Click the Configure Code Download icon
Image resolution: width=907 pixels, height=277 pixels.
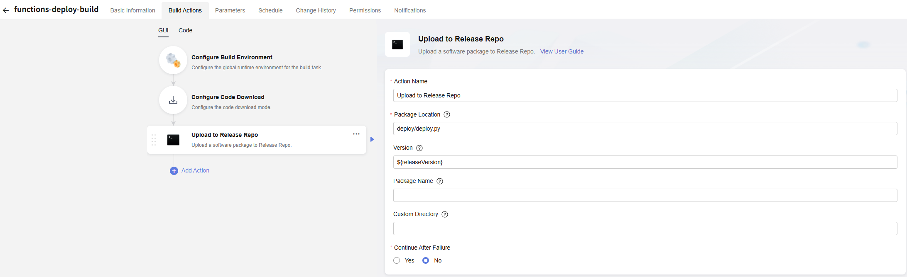173,100
